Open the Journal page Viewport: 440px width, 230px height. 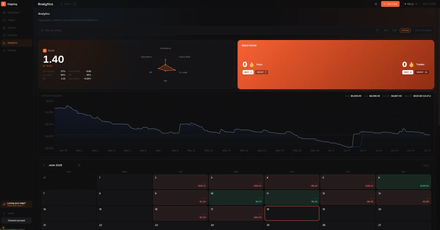coord(16,28)
